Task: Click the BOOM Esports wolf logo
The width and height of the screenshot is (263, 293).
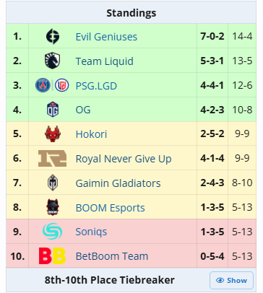Action: (53, 207)
